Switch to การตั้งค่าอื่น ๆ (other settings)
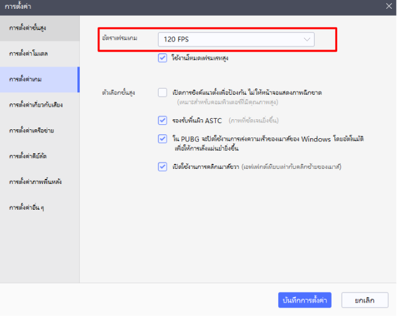 26,207
